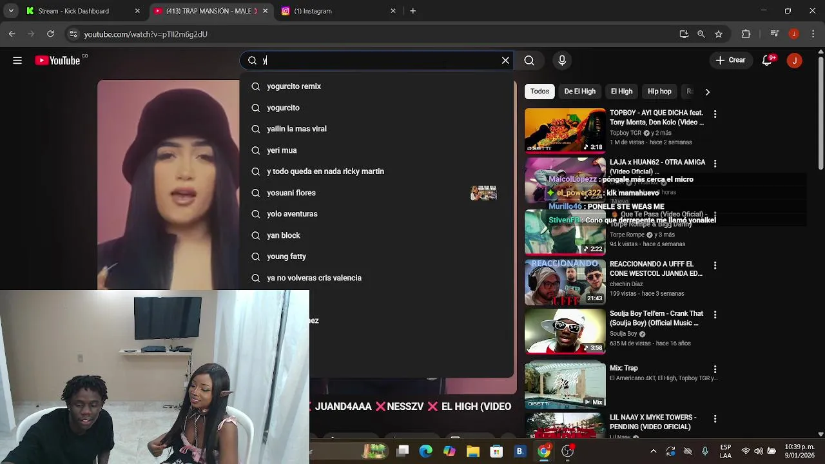Viewport: 825px width, 464px height.
Task: Click thumbnail beside 'yosuani flores' suggestion
Action: click(x=483, y=193)
